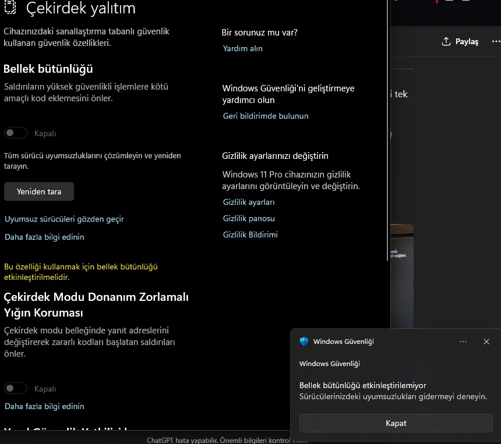Open the Gizlilik ayarları link

click(x=249, y=202)
